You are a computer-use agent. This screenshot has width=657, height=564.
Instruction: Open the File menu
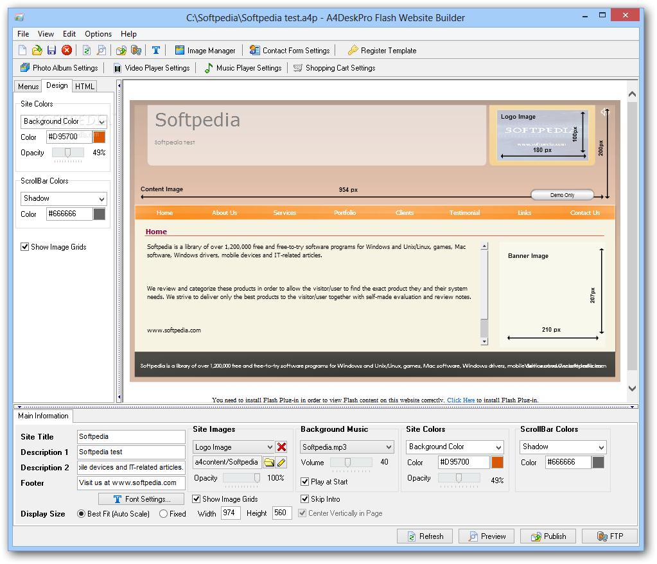click(23, 34)
